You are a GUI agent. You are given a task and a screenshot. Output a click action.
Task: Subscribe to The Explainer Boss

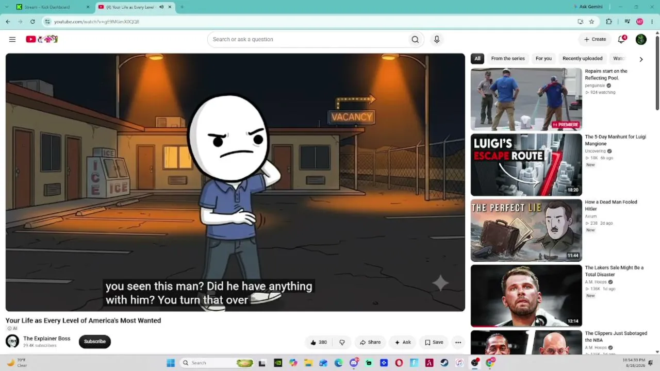point(95,342)
